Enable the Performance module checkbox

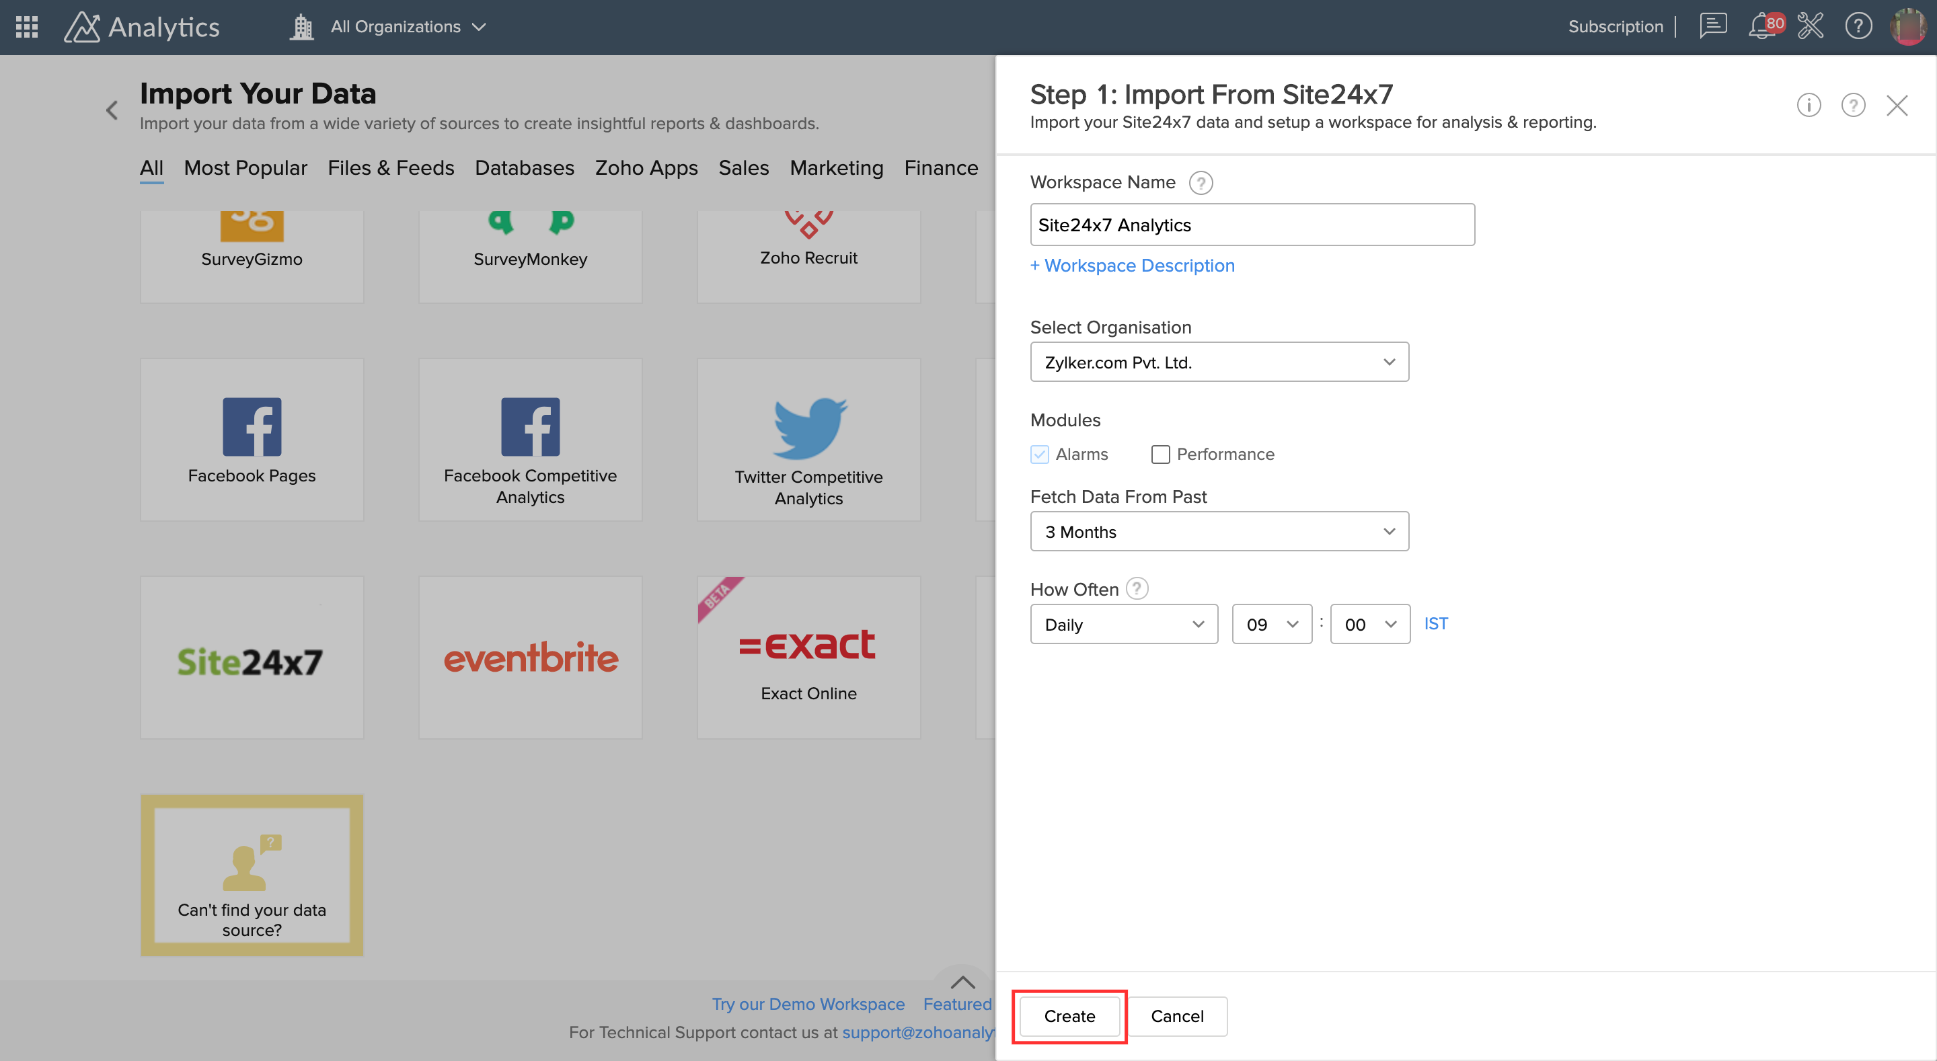[x=1160, y=454]
